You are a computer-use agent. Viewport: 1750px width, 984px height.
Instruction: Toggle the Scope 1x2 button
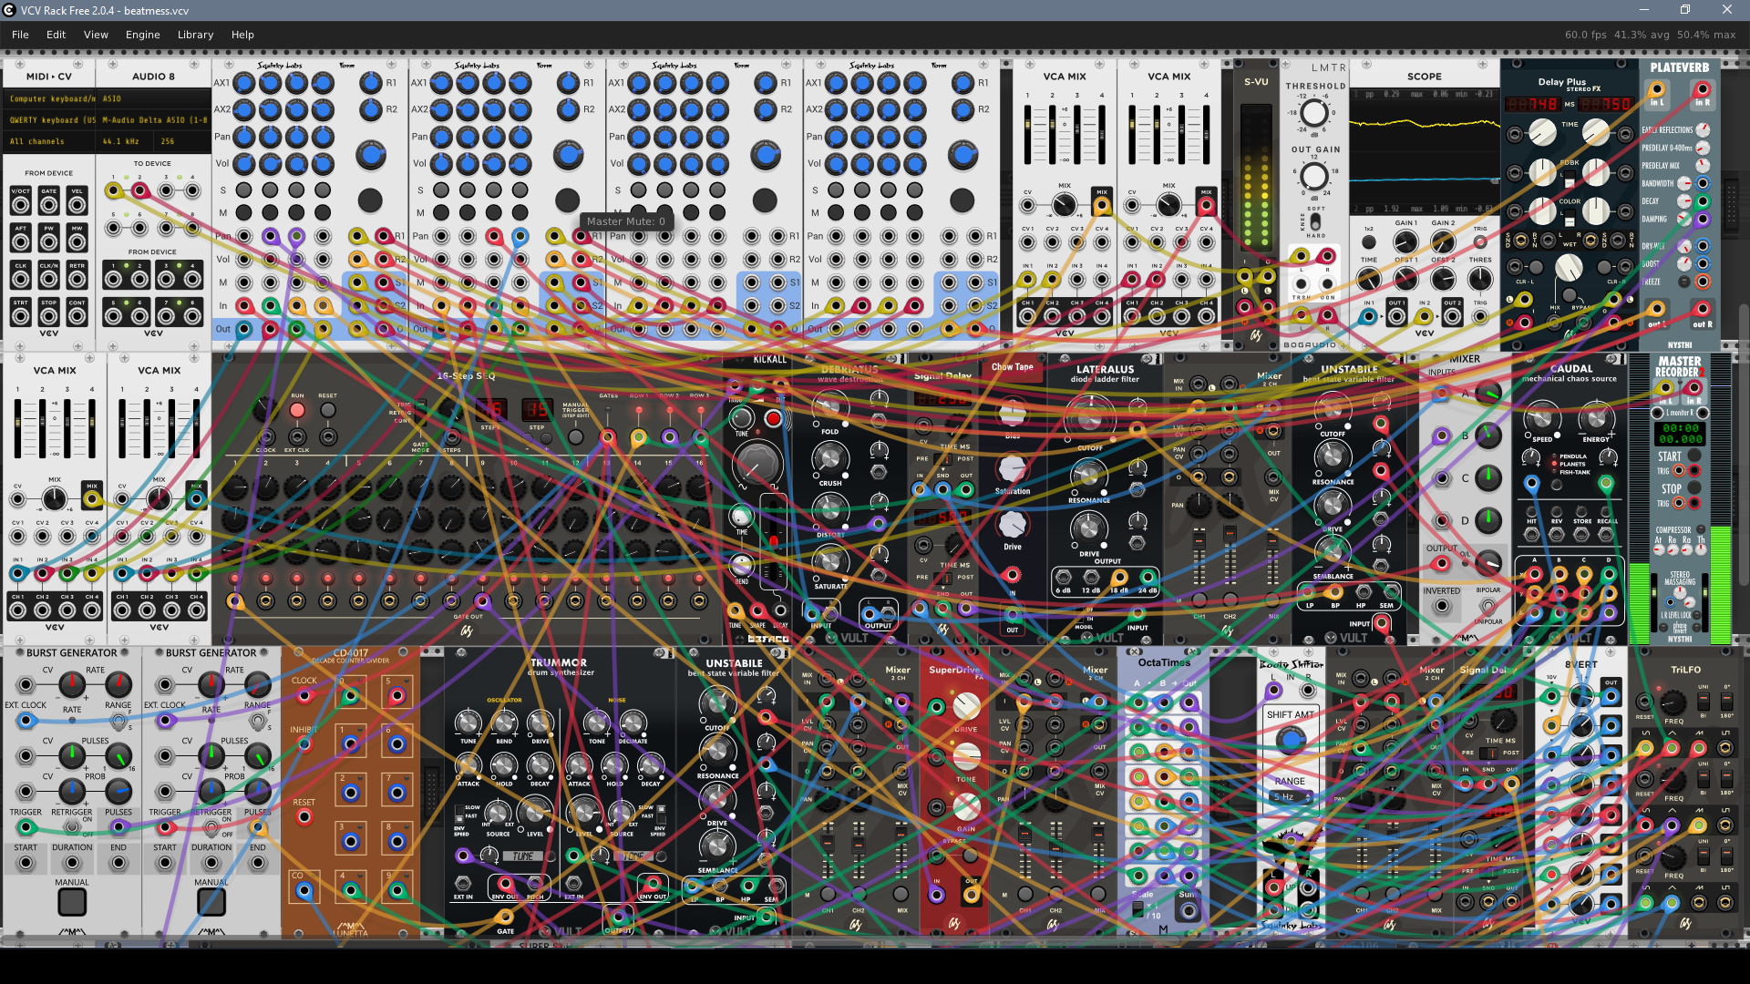[1368, 242]
